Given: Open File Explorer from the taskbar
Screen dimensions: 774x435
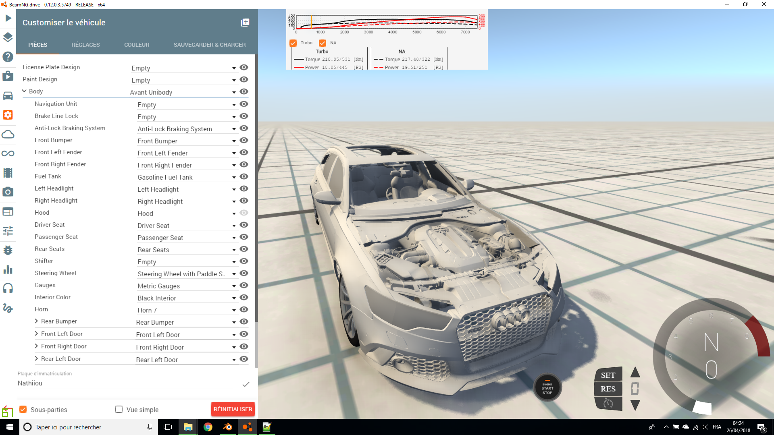Looking at the screenshot, I should click(188, 427).
